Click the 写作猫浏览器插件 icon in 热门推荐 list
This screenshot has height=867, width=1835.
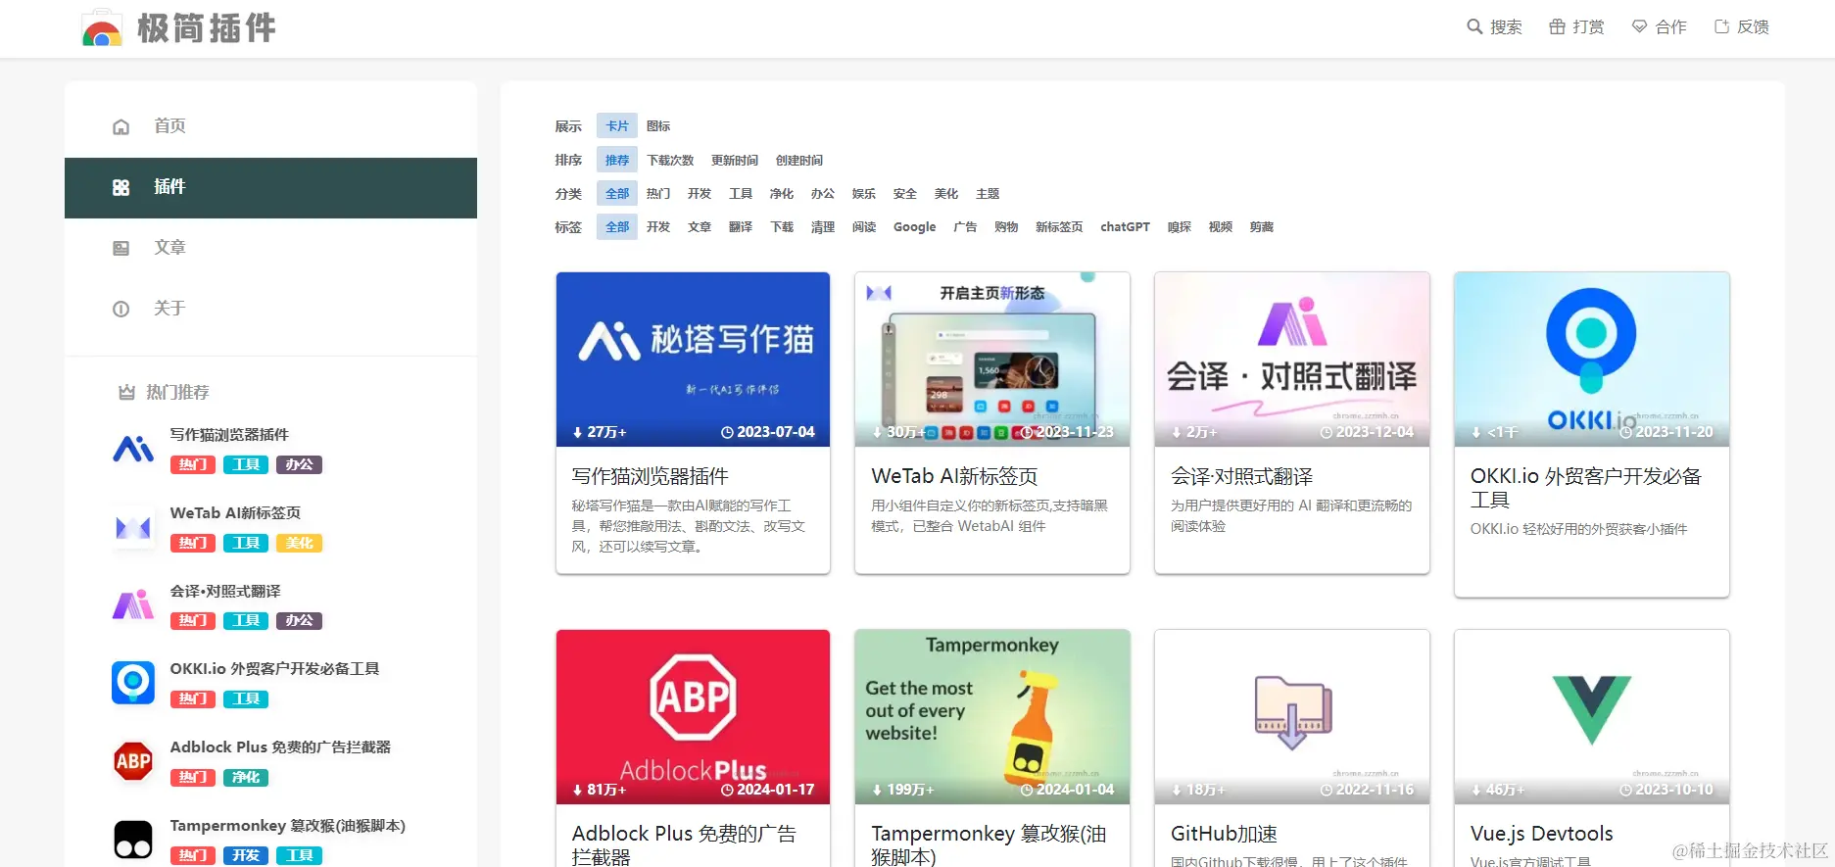click(133, 449)
